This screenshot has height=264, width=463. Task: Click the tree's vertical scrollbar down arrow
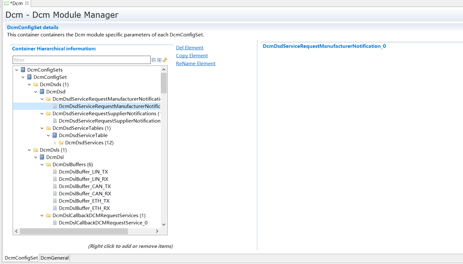pyautogui.click(x=164, y=224)
